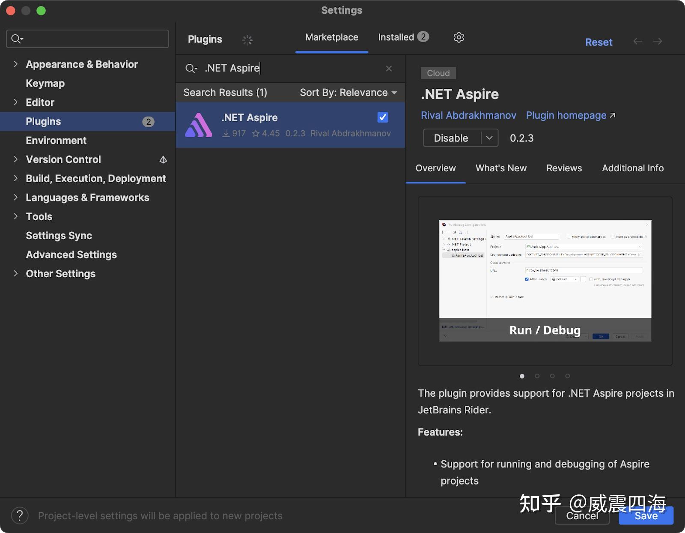
Task: Select the second carousel dot under the screenshot
Action: pyautogui.click(x=537, y=376)
